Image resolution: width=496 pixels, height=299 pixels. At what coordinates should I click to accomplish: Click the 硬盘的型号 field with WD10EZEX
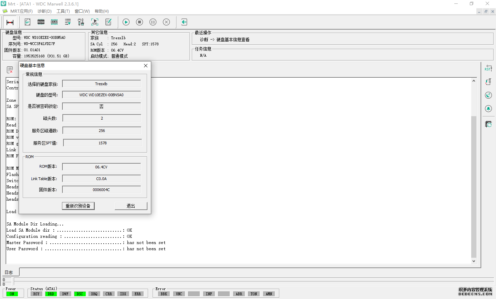point(101,95)
